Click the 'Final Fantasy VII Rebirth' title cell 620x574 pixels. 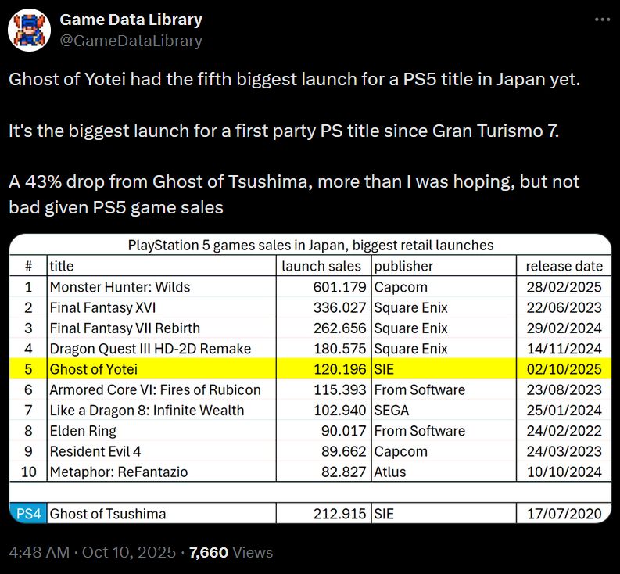tap(161, 328)
